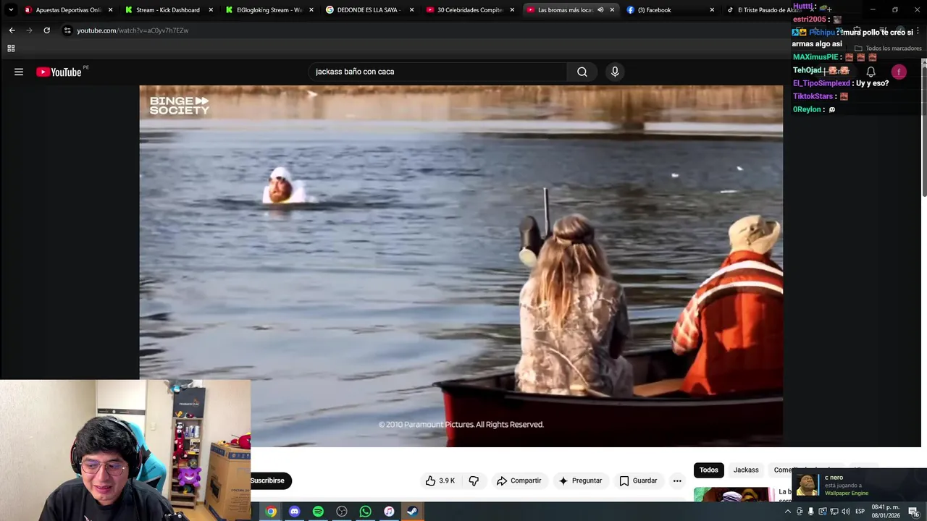Open Chrome from the taskbar

point(271,512)
